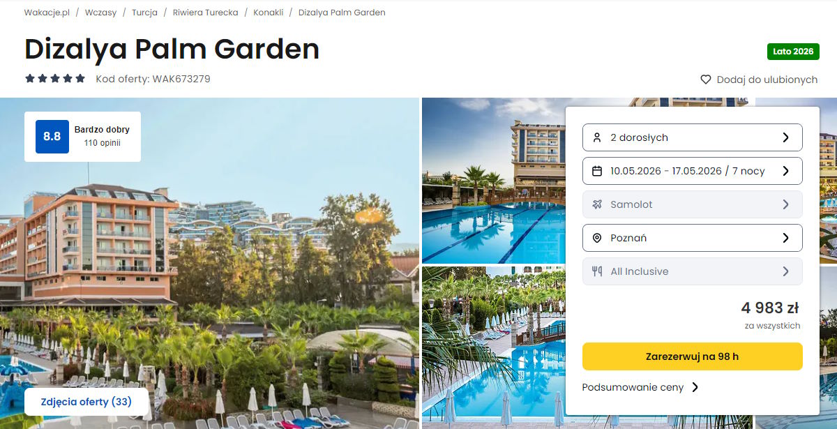The width and height of the screenshot is (837, 429).
Task: Click the five-star hotel rating stars
Action: click(55, 79)
